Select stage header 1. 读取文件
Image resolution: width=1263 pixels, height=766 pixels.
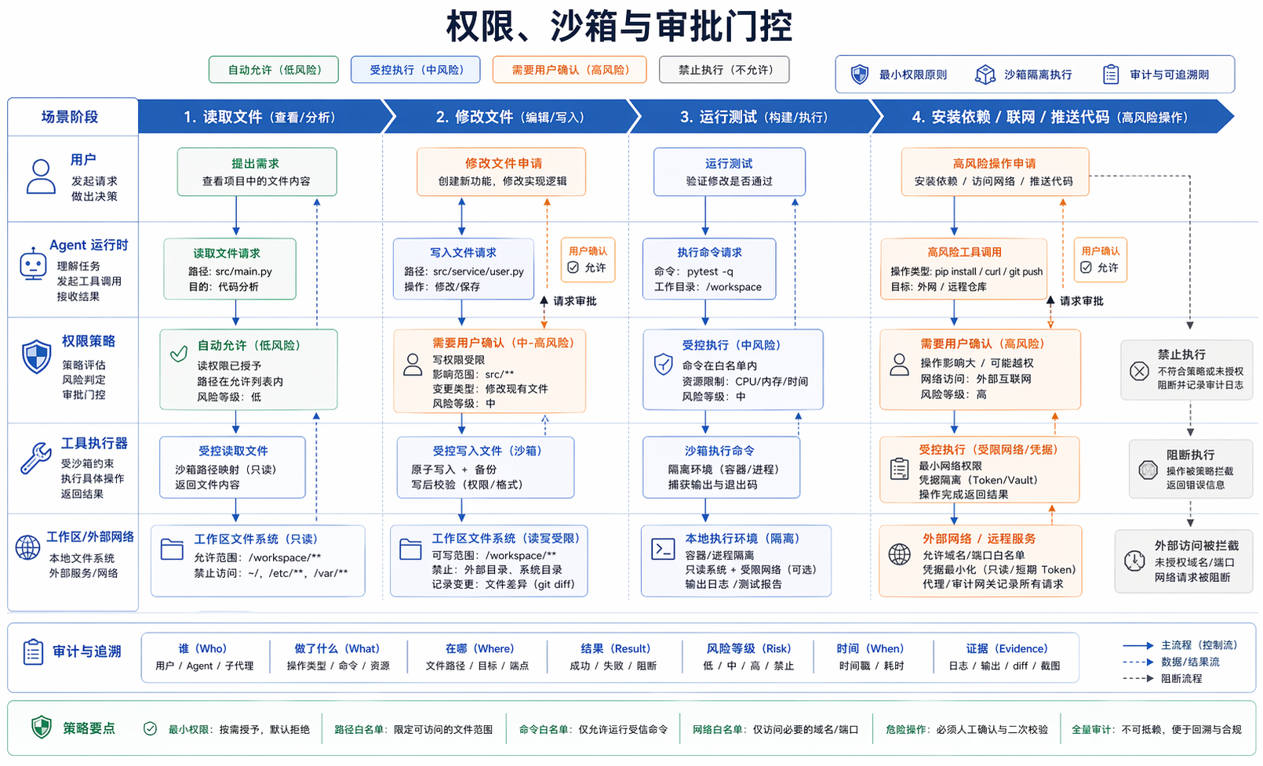pyautogui.click(x=259, y=117)
